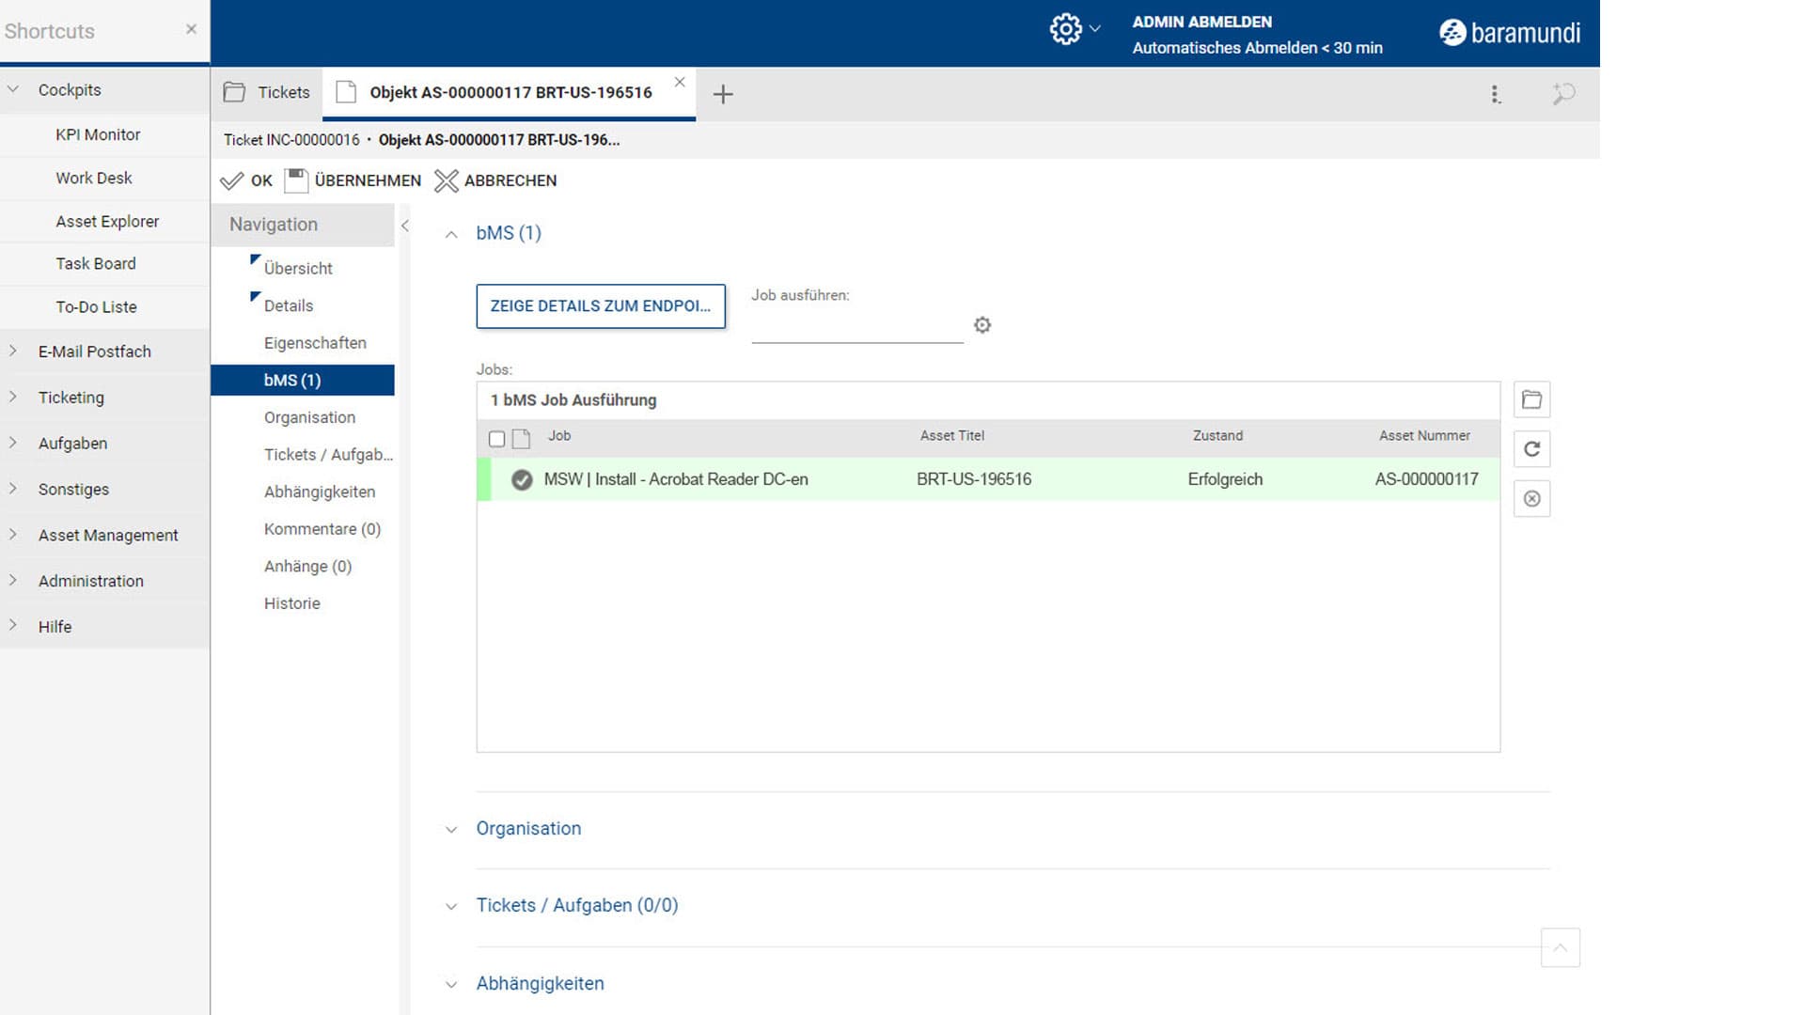Viewport: 1805px width, 1015px height.
Task: Open the Tickets folder tab
Action: pyautogui.click(x=267, y=92)
